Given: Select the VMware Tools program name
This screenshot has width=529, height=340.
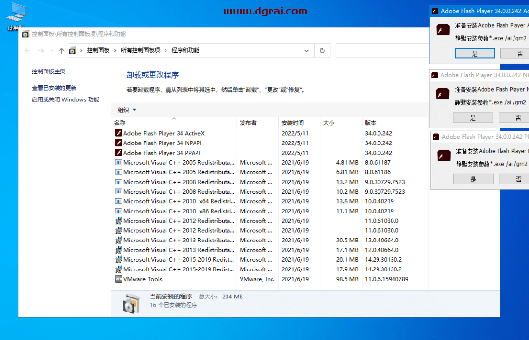Looking at the screenshot, I should click(143, 279).
